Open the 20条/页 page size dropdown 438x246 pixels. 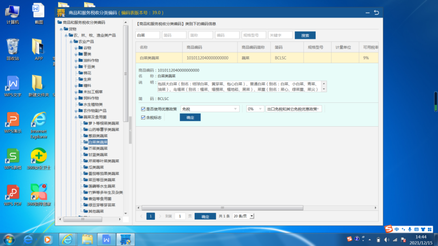(x=243, y=216)
